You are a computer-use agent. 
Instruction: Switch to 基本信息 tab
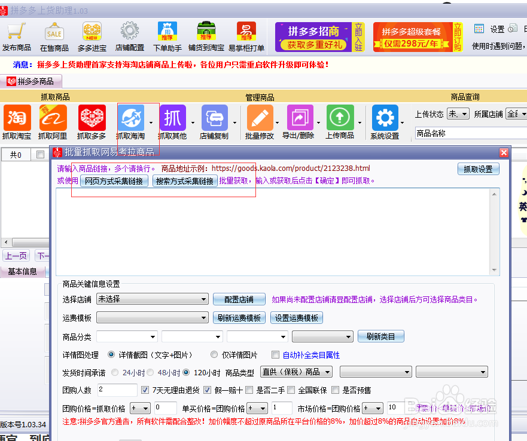tap(23, 271)
